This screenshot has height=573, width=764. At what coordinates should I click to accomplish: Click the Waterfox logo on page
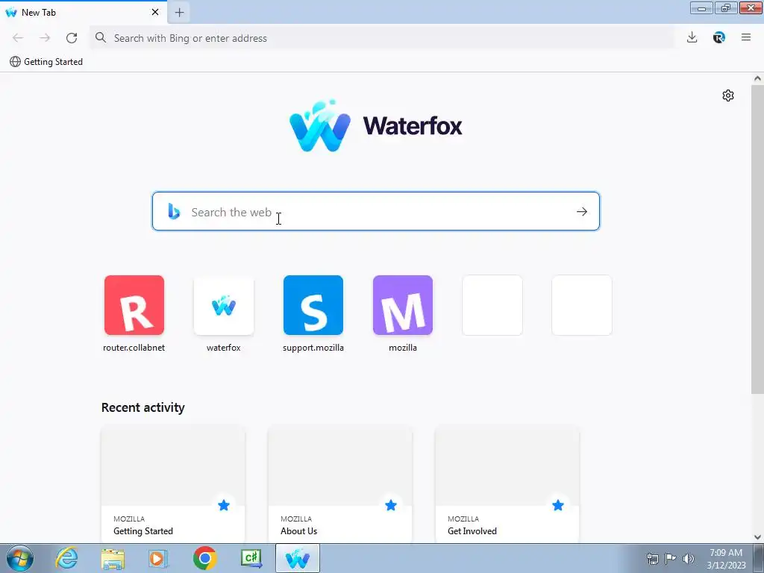coord(376,125)
